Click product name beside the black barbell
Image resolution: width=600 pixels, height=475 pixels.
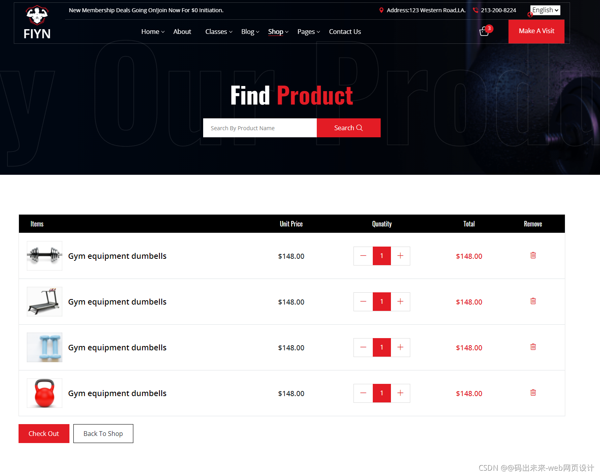117,256
